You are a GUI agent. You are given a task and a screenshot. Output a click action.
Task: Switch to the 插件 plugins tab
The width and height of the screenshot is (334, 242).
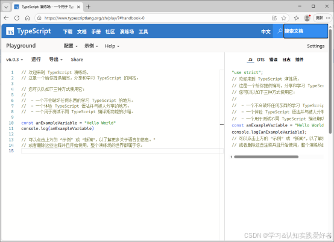coord(299,60)
